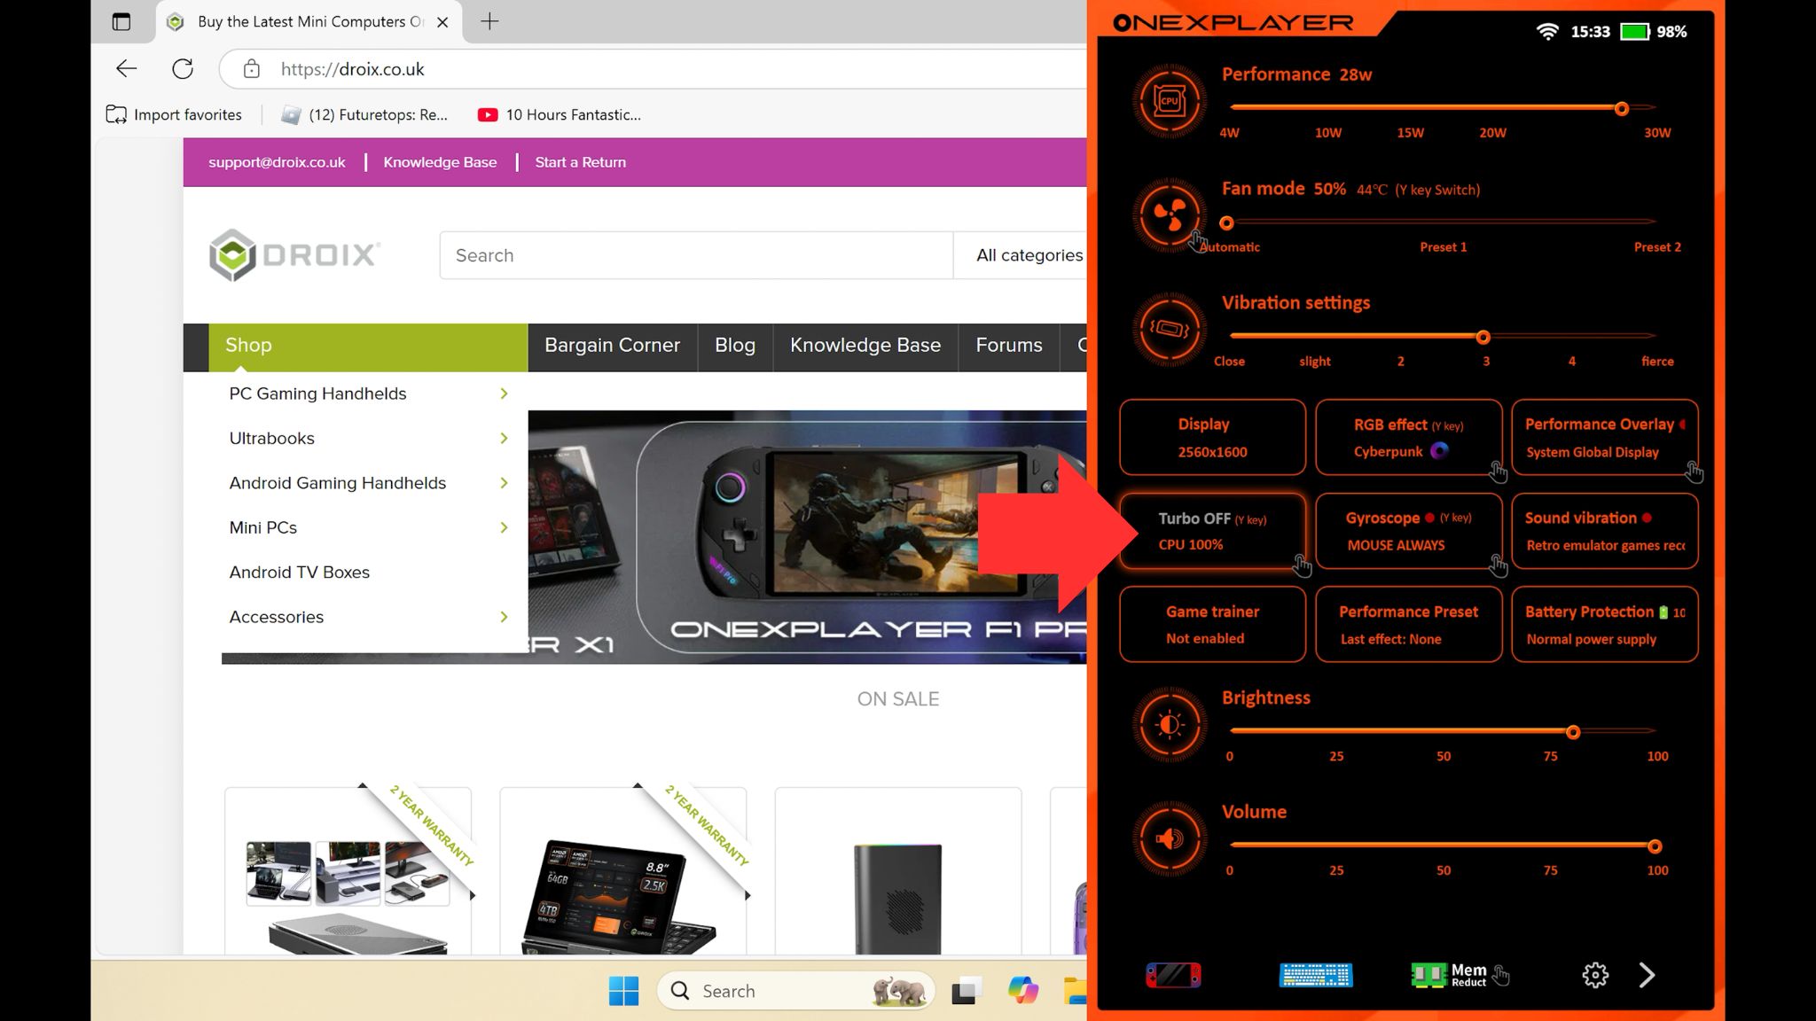Open the blue virtual keyboard icon
This screenshot has width=1816, height=1021.
click(1316, 975)
